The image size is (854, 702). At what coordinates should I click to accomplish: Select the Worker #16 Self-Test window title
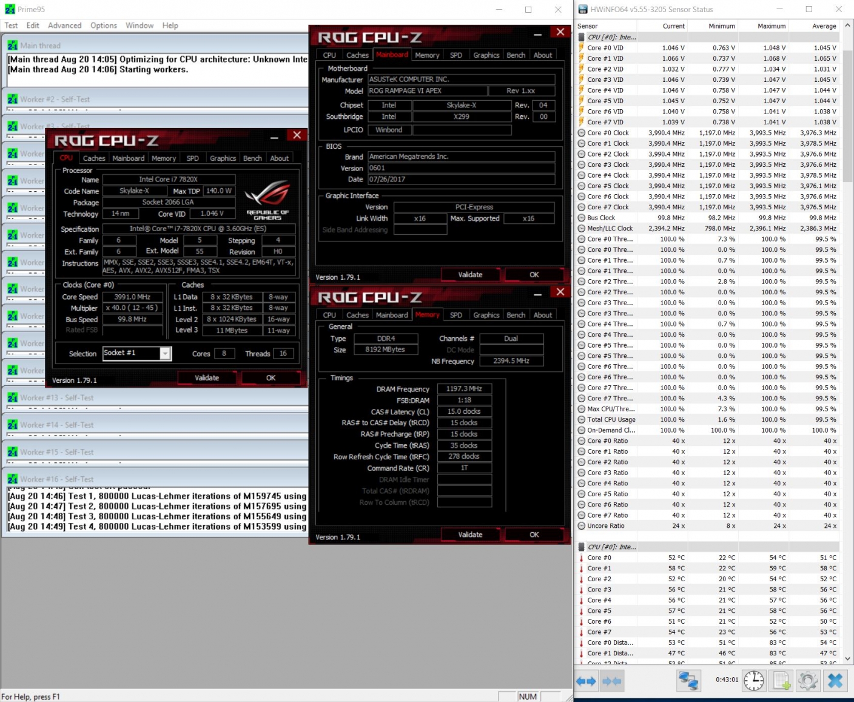pos(57,479)
